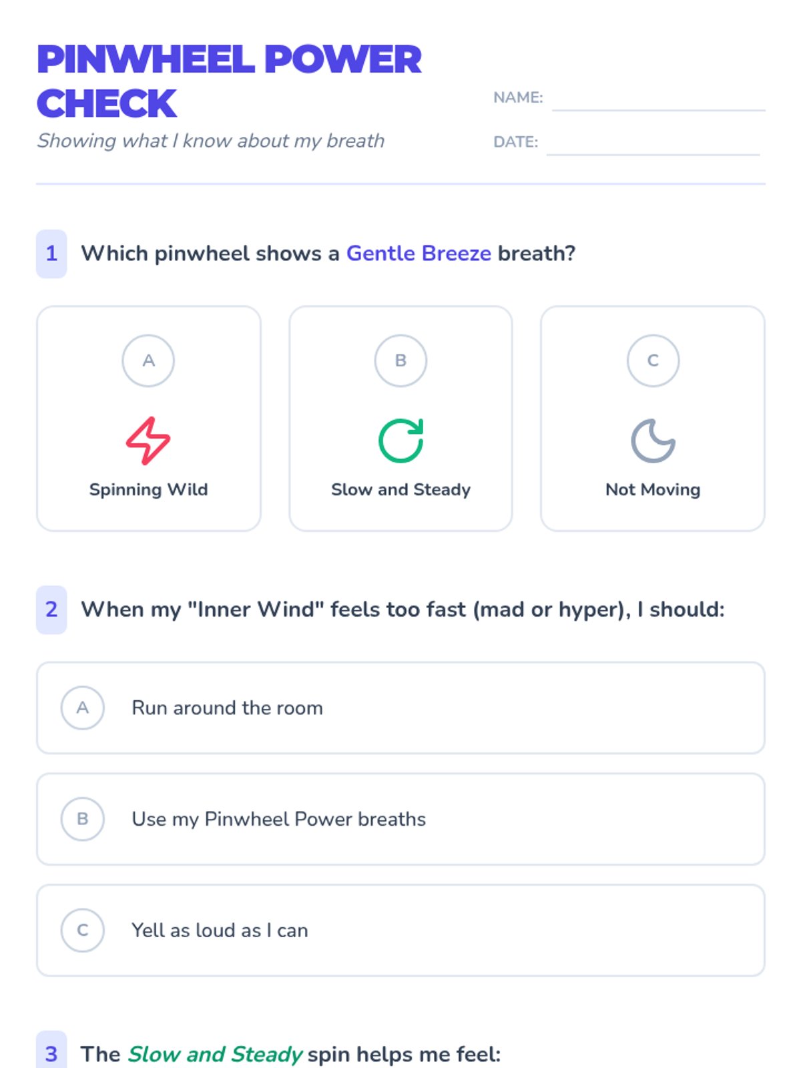
Task: Click the gray moon icon
Action: (x=653, y=441)
